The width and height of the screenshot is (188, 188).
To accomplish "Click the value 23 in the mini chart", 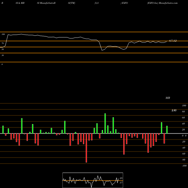I will [121, 178].
